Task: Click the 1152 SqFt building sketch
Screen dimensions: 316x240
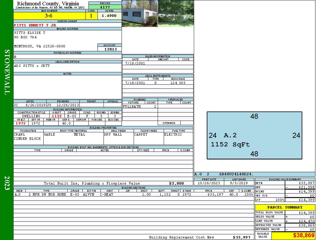Action: [254, 135]
